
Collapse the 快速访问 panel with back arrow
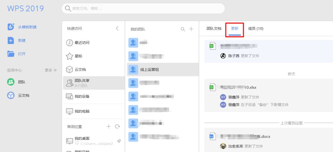[117, 28]
